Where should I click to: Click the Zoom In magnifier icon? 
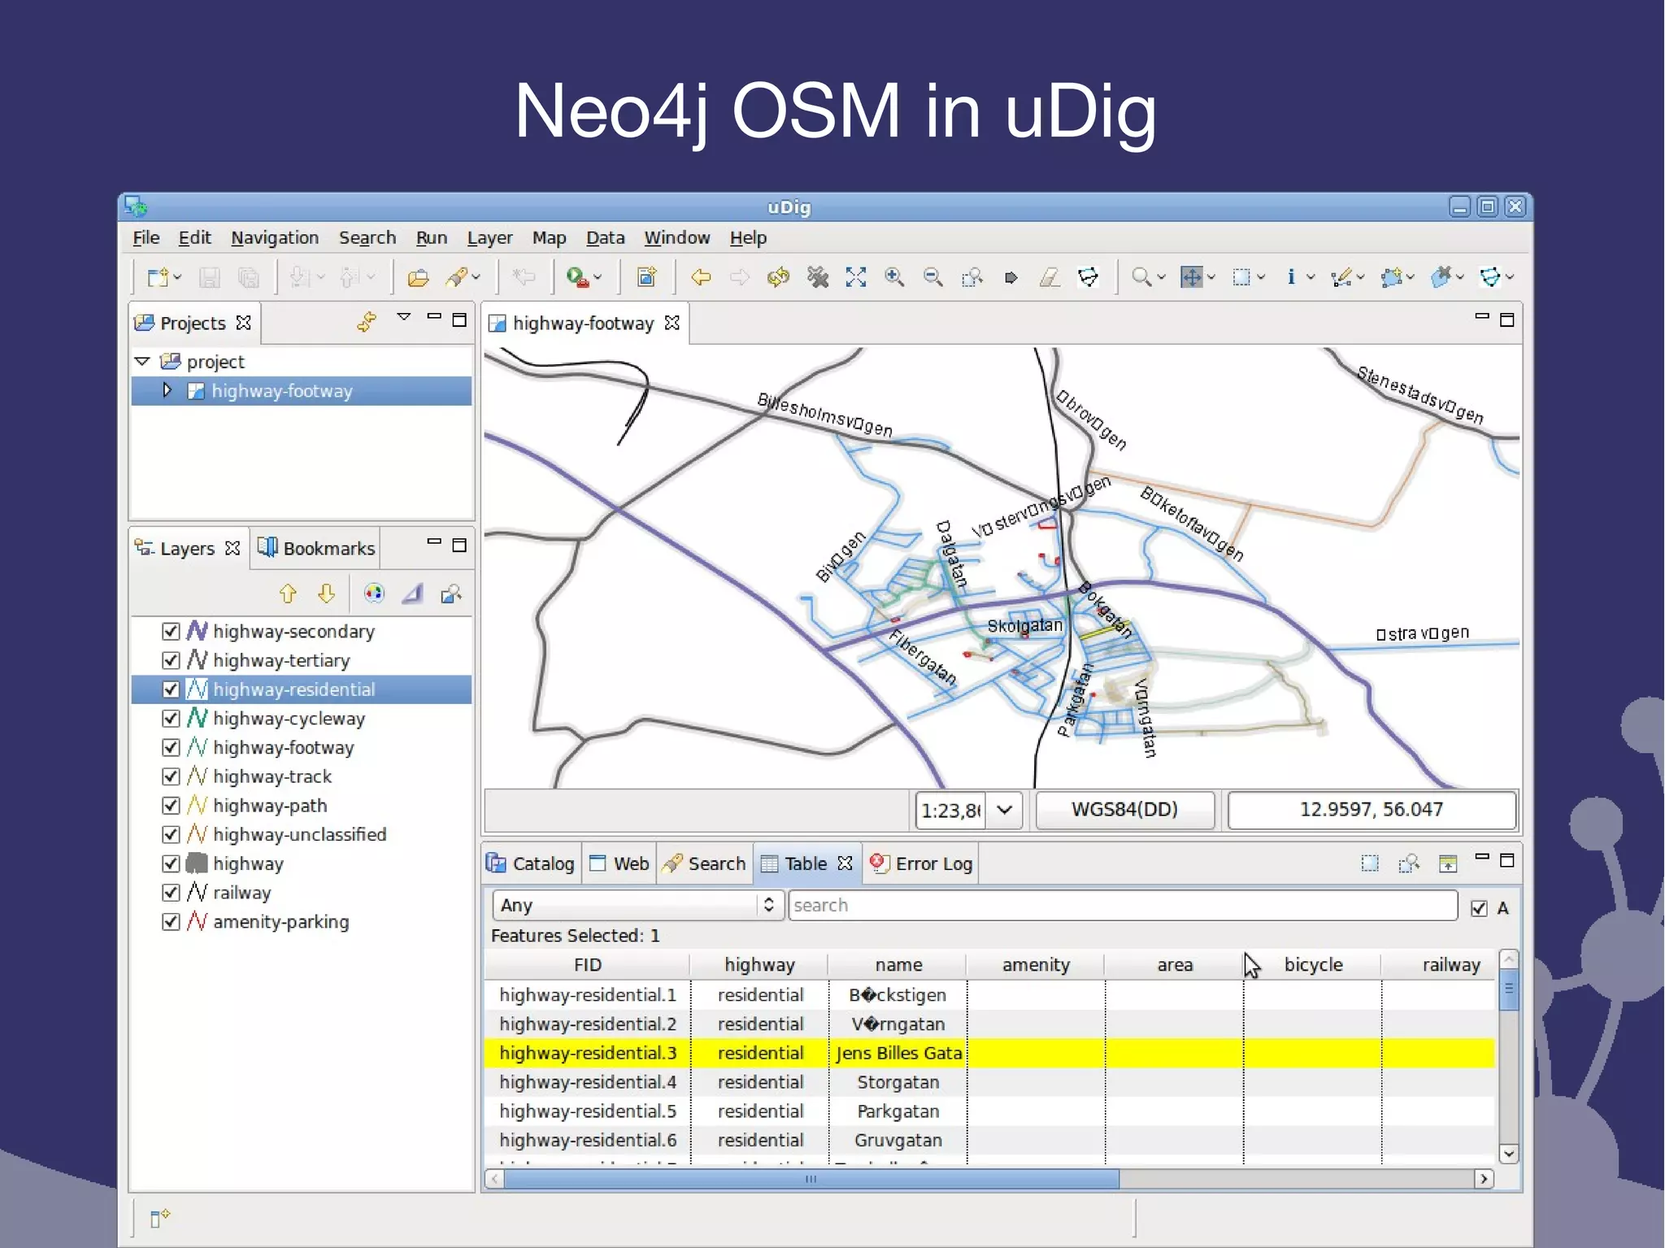tap(894, 278)
